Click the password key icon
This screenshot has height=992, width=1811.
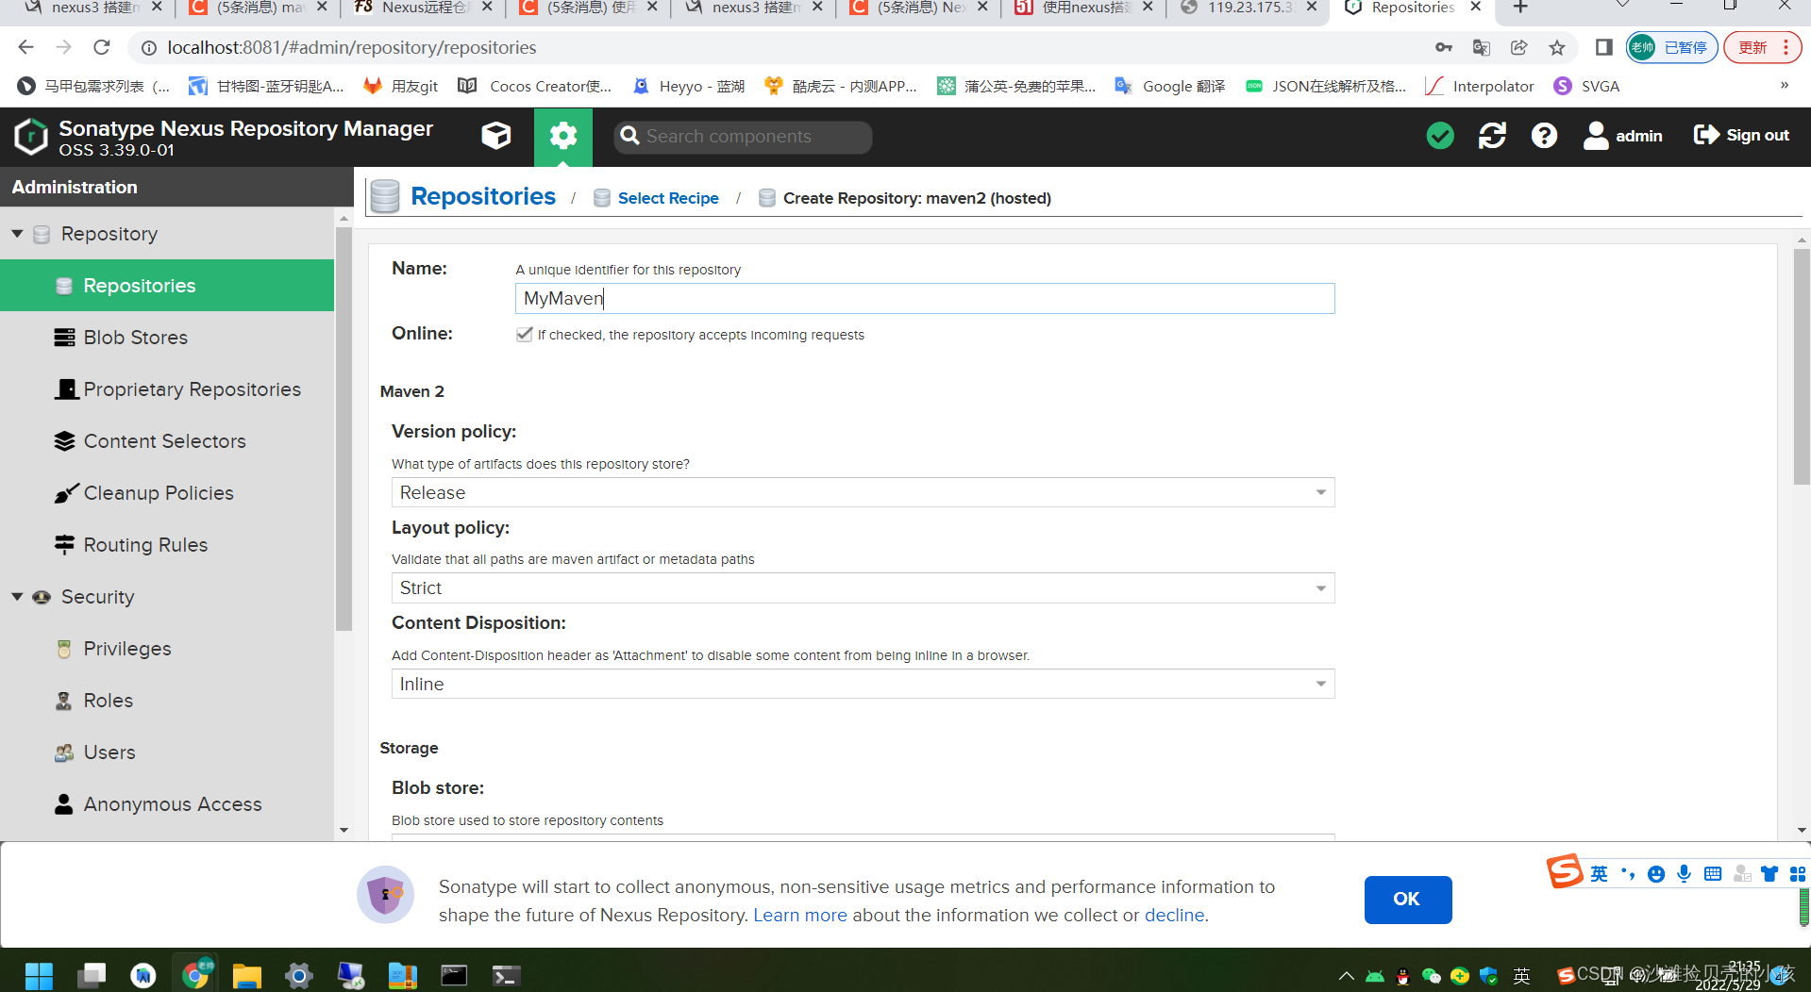1443,47
